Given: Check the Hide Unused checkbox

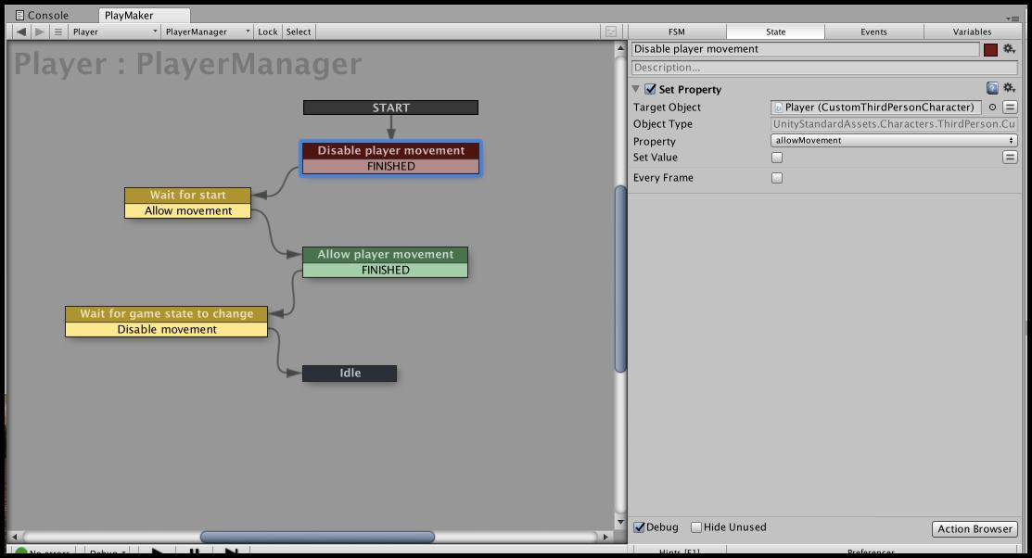Looking at the screenshot, I should pyautogui.click(x=696, y=527).
